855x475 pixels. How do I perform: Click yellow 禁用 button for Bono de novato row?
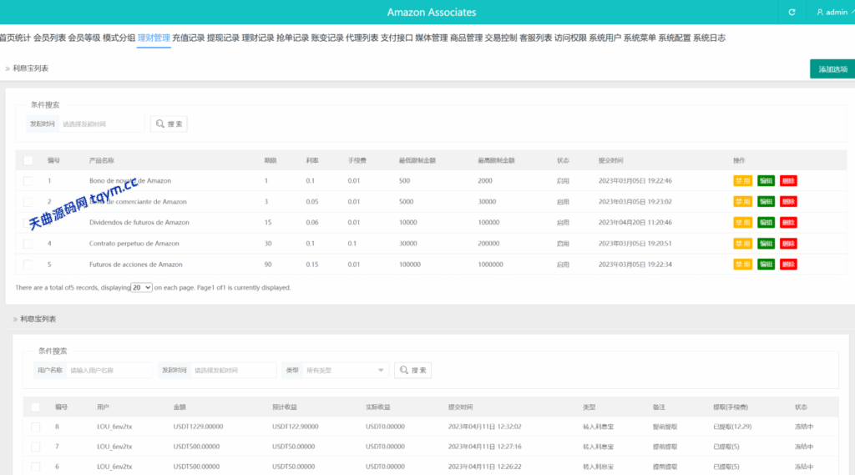tap(742, 181)
